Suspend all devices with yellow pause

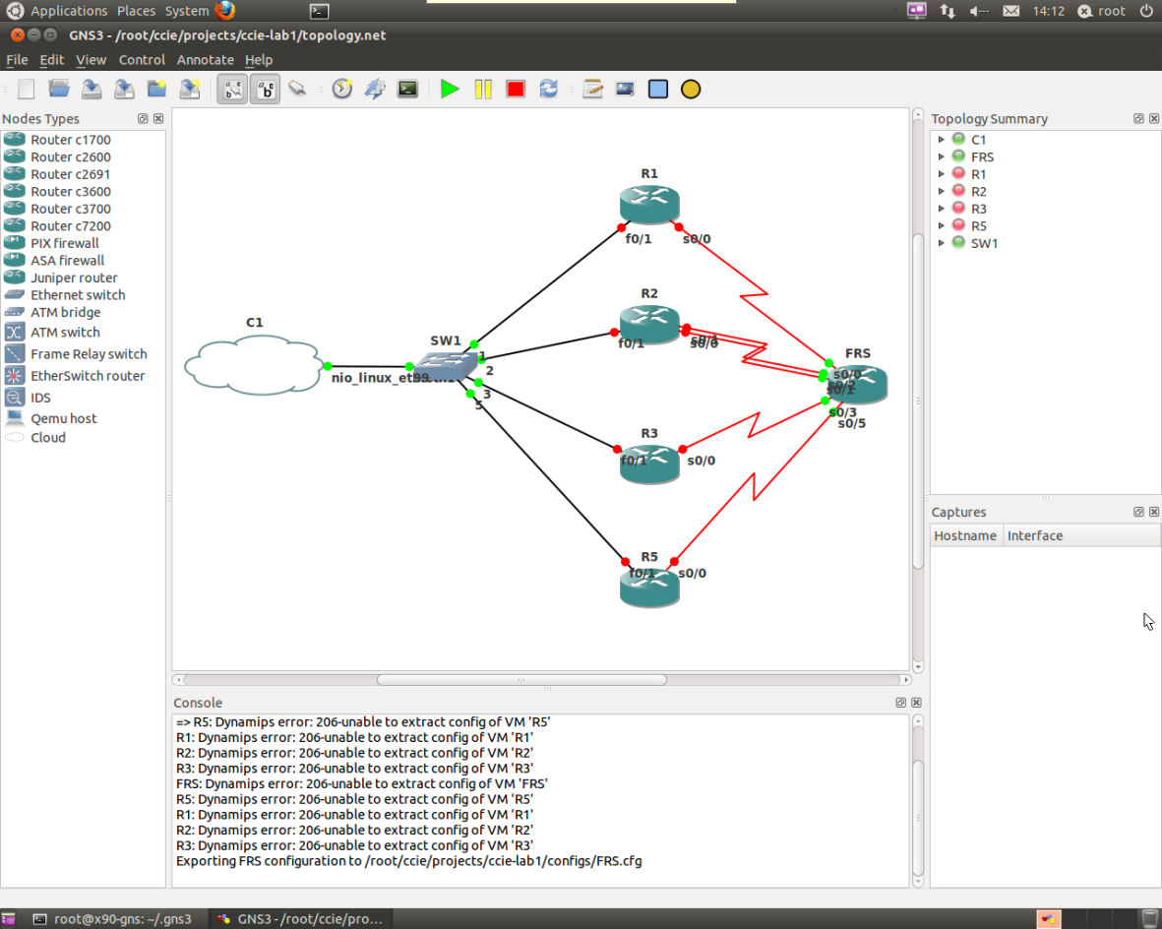tap(483, 89)
